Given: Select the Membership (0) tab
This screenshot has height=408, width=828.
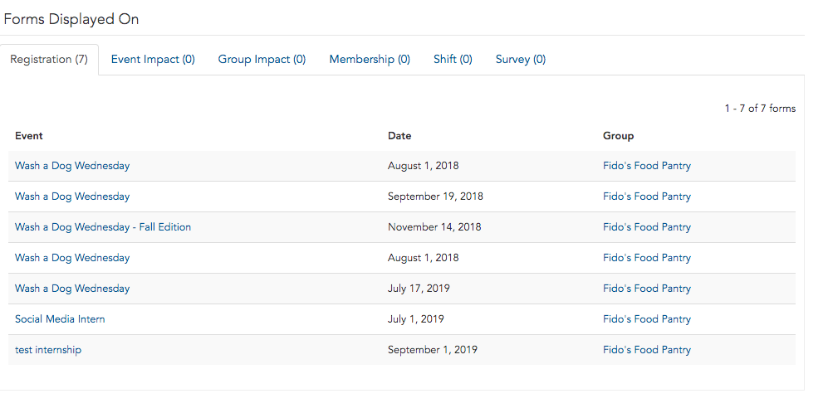Looking at the screenshot, I should point(370,60).
